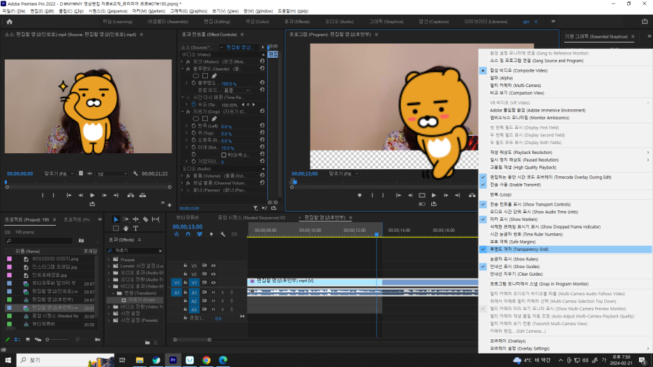Viewport: 653px width, 367px height.
Task: Step forward one frame in Program monitor
Action: click(x=446, y=195)
